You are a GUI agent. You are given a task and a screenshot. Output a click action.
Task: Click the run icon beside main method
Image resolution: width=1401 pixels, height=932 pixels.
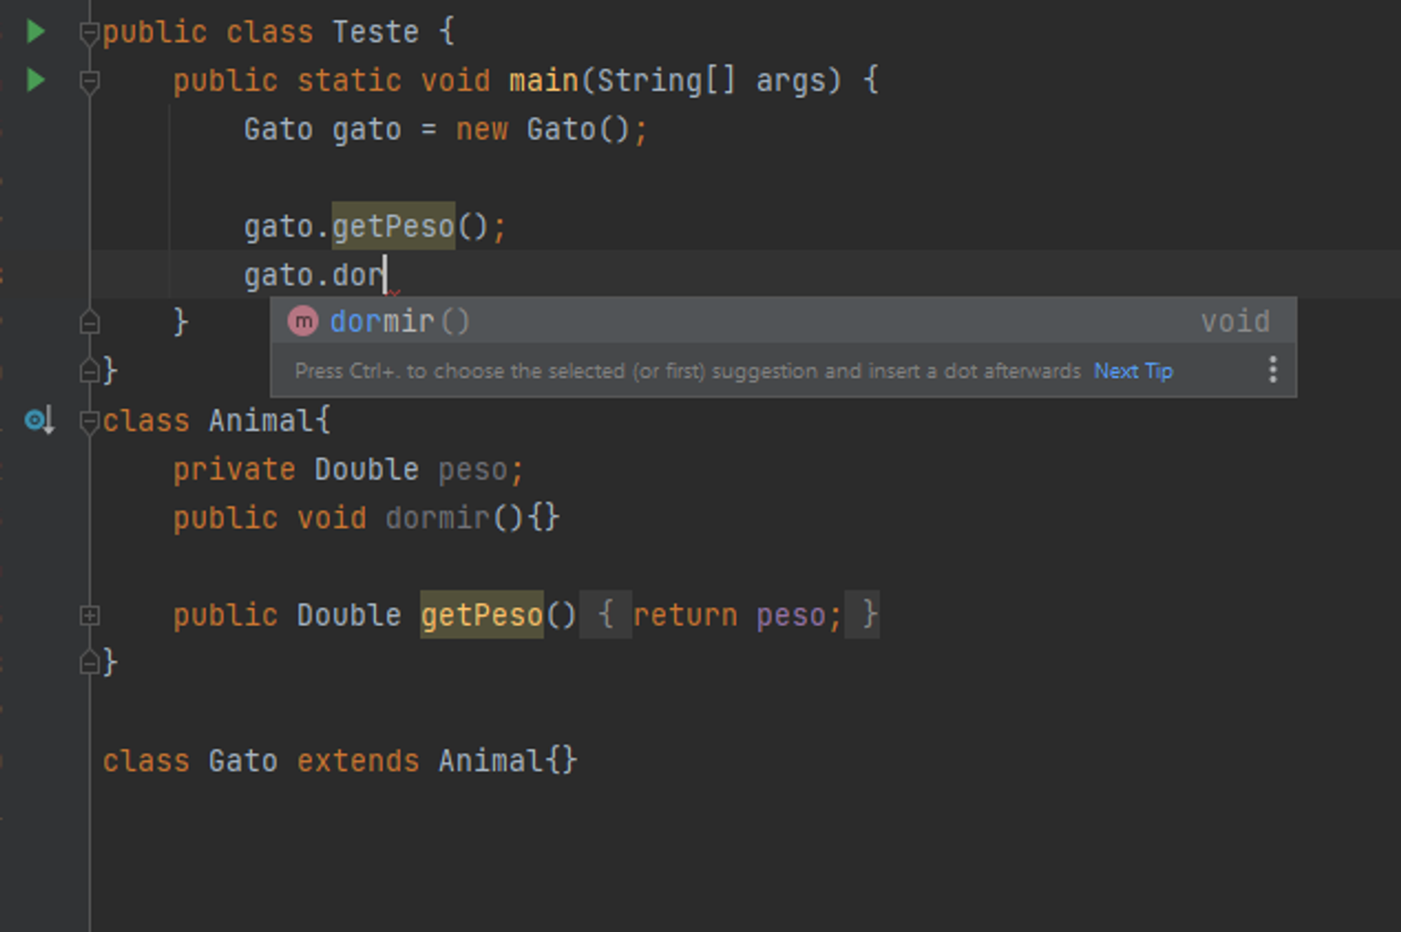[35, 80]
